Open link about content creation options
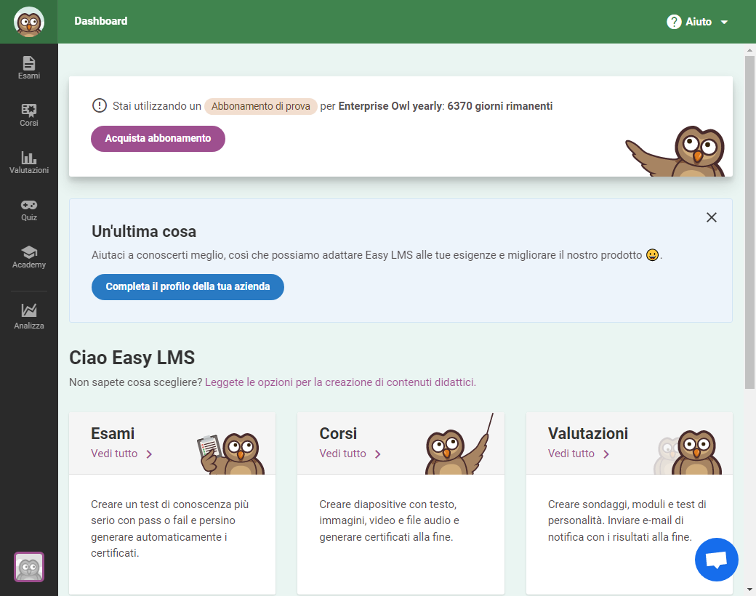Viewport: 756px width, 596px height. (x=340, y=382)
